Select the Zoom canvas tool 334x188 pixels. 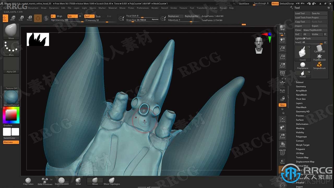pyautogui.click(x=282, y=48)
